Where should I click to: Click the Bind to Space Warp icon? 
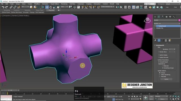pyautogui.click(x=19, y=7)
